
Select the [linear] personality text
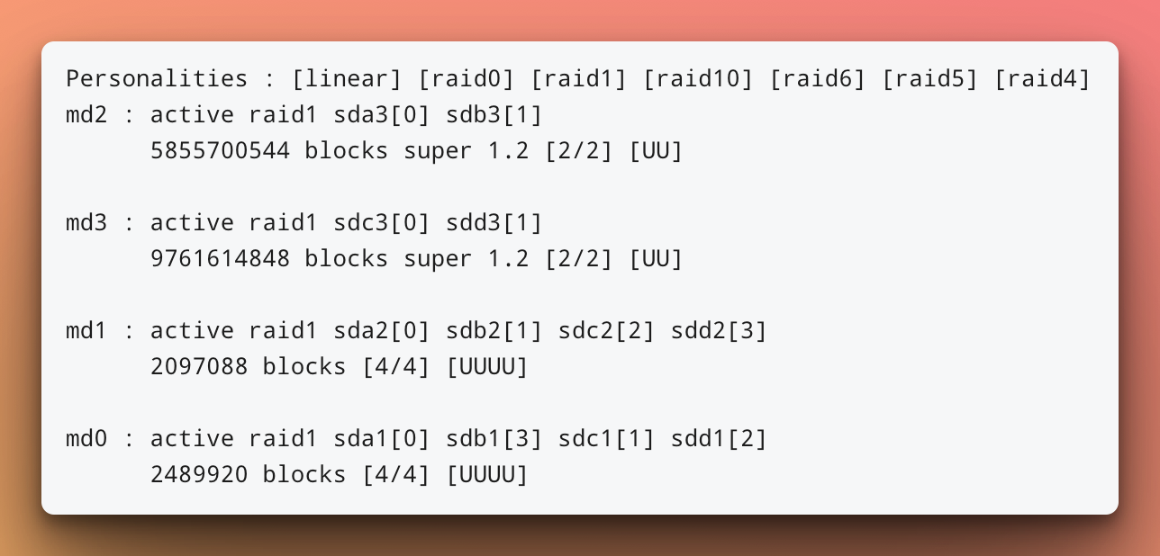click(x=347, y=79)
